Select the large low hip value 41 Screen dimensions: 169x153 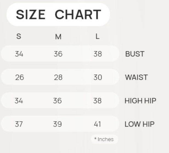[97, 124]
